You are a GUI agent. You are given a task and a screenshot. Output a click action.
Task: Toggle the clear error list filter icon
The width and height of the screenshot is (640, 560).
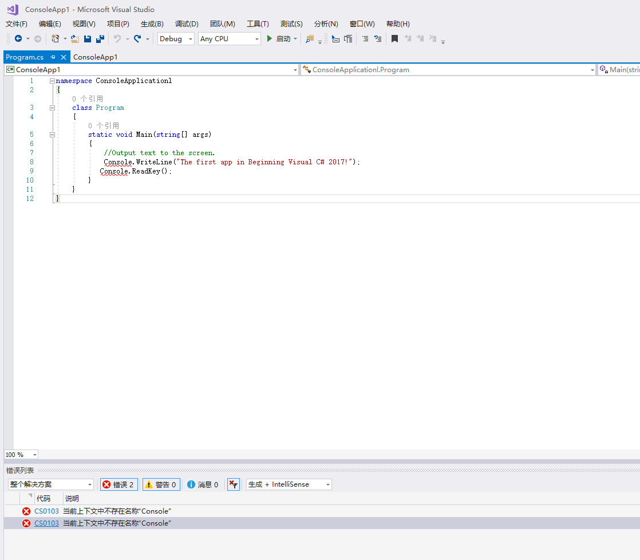point(233,484)
